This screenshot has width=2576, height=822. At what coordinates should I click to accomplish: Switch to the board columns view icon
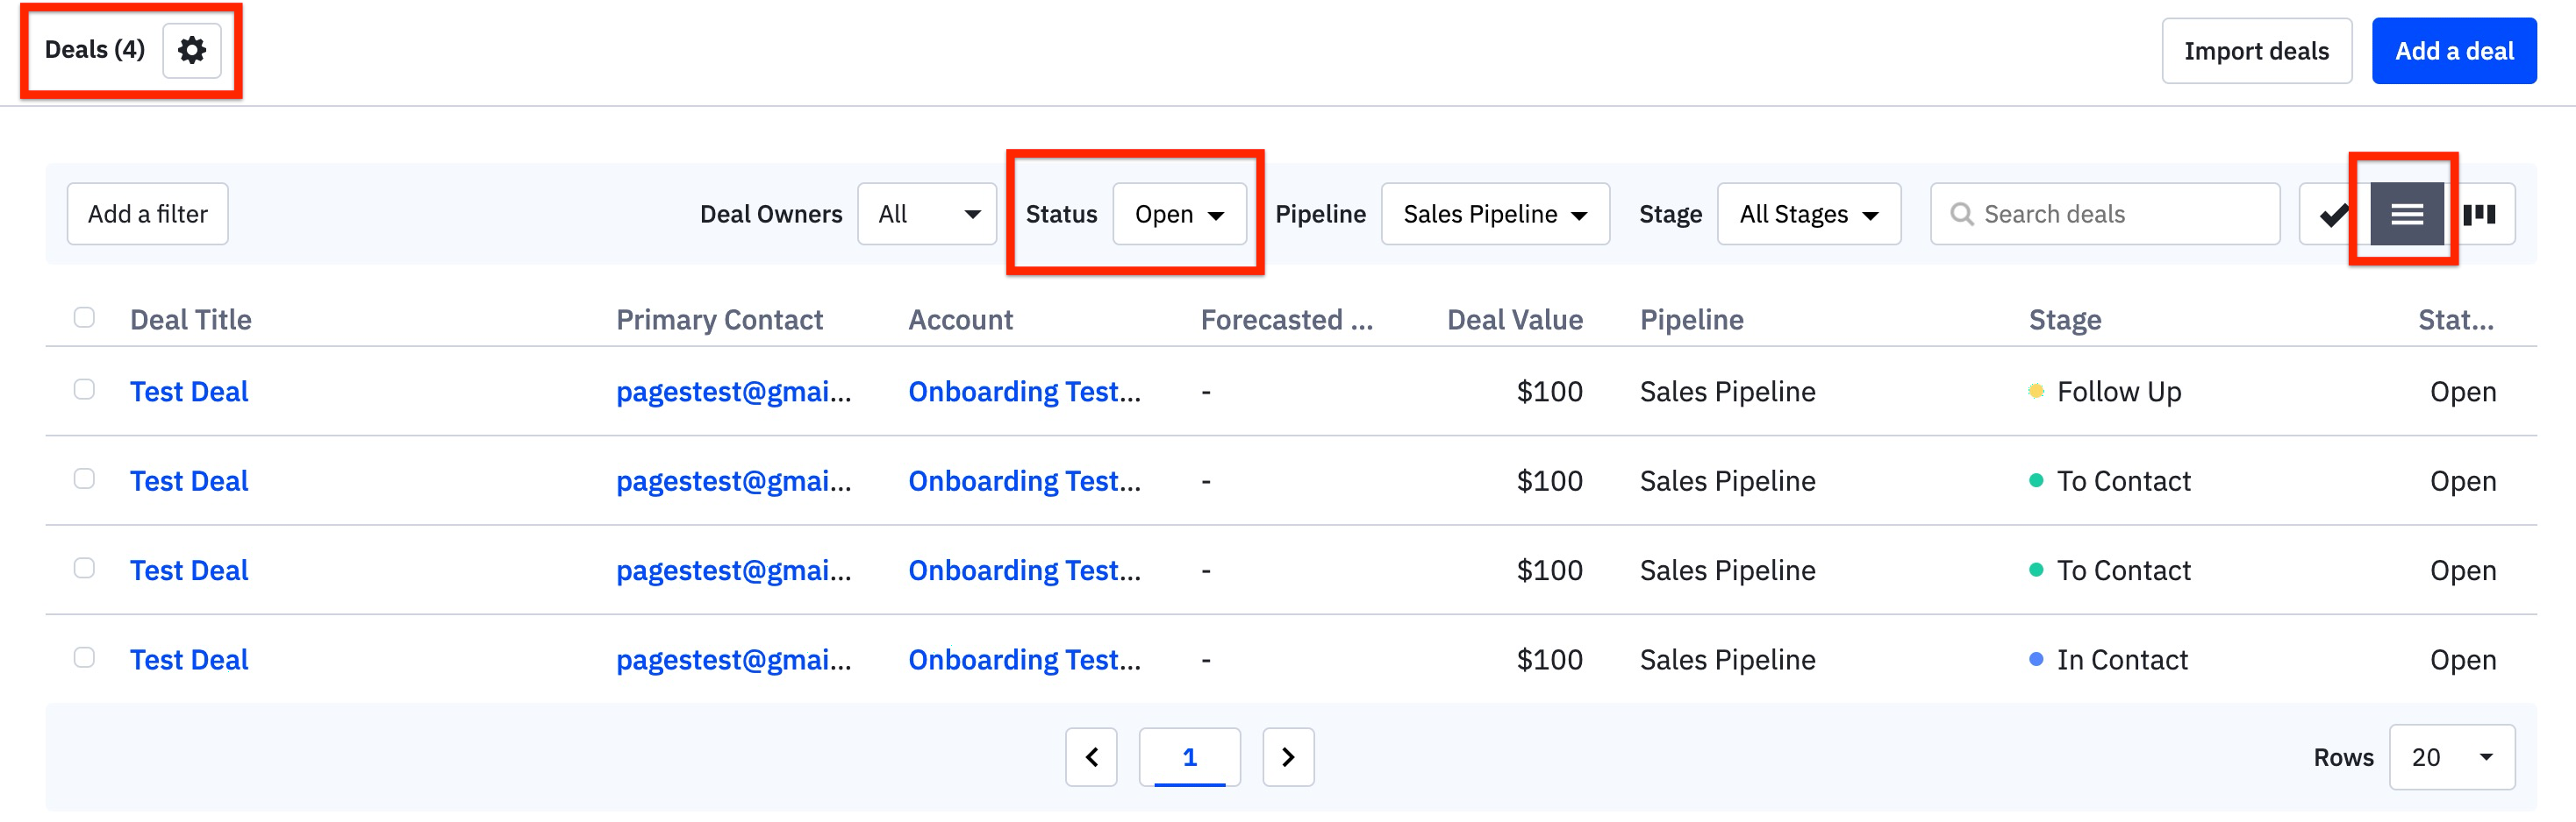(x=2479, y=214)
